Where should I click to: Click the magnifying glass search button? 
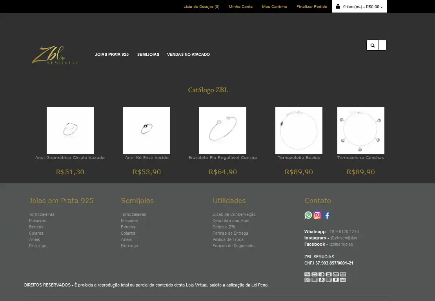point(373,46)
